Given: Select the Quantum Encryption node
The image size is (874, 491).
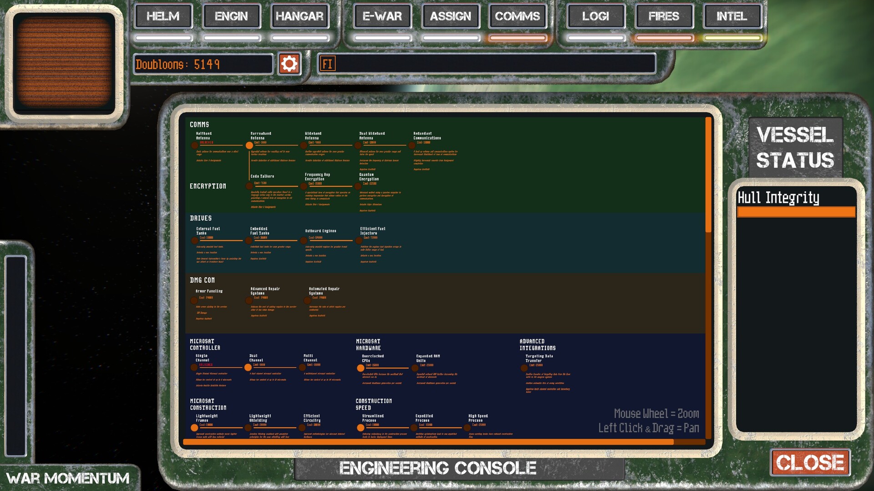Looking at the screenshot, I should coord(358,186).
